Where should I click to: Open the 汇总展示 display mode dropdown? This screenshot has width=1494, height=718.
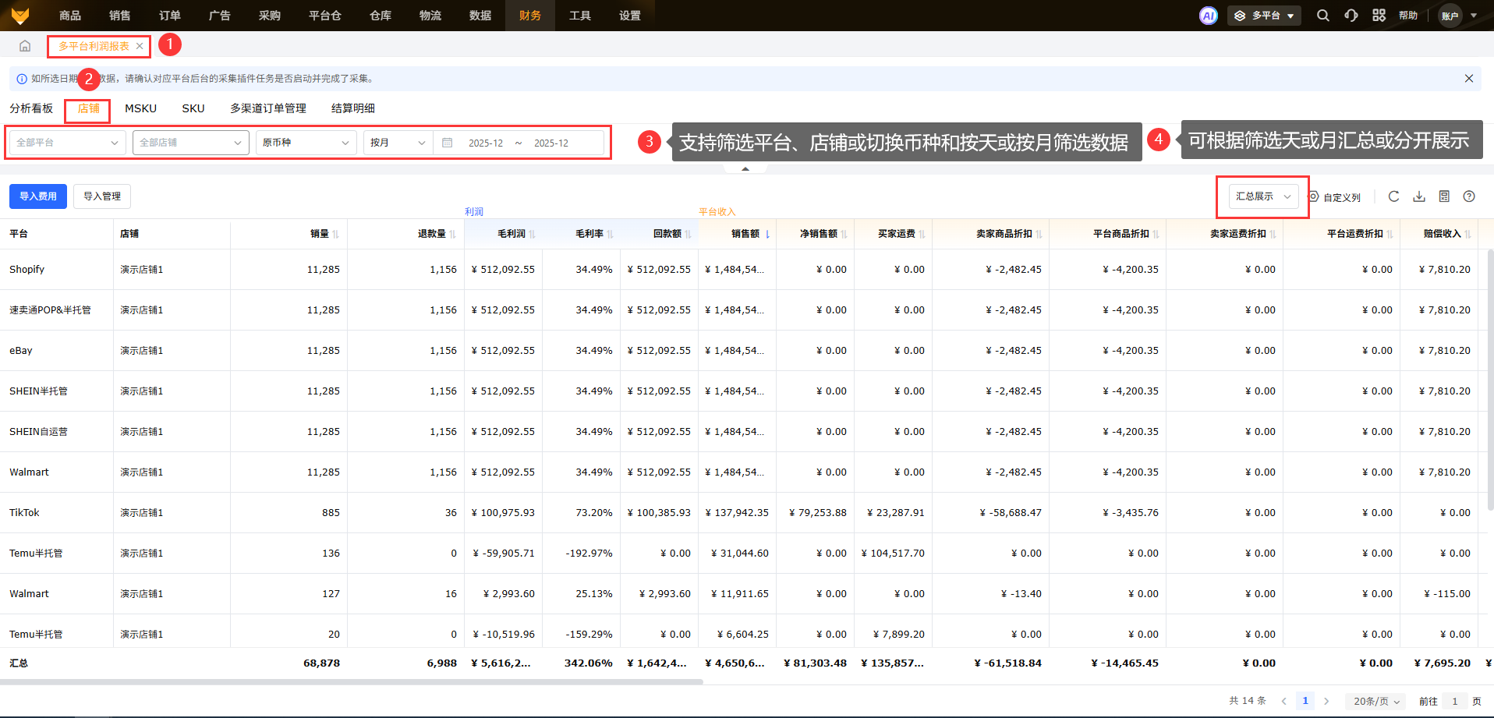pos(1263,196)
